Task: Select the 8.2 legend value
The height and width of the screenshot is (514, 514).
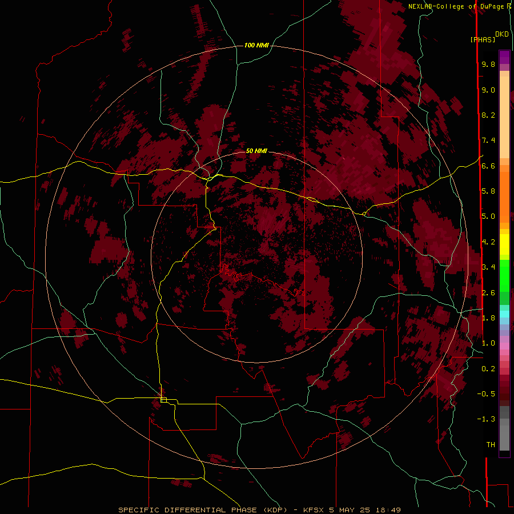Action: pyautogui.click(x=488, y=115)
